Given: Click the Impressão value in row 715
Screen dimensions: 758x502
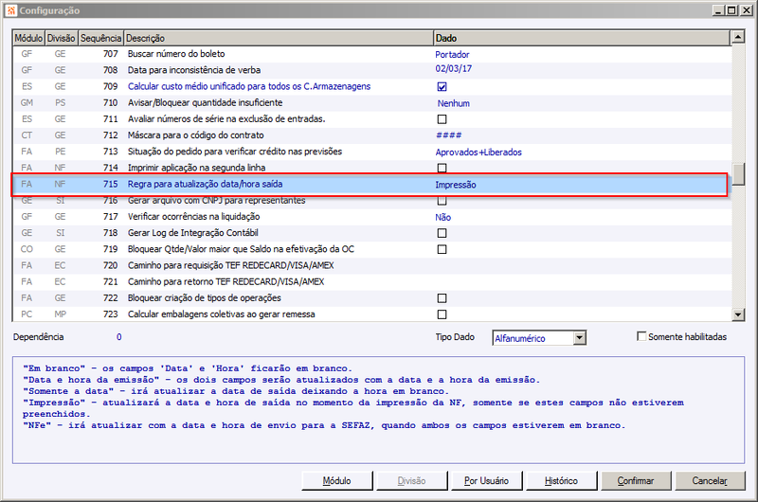Looking at the screenshot, I should pos(456,185).
